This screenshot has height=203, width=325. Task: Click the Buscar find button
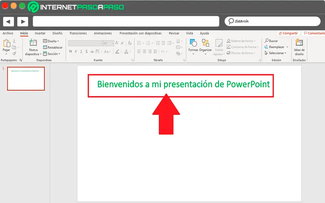[x=271, y=41]
